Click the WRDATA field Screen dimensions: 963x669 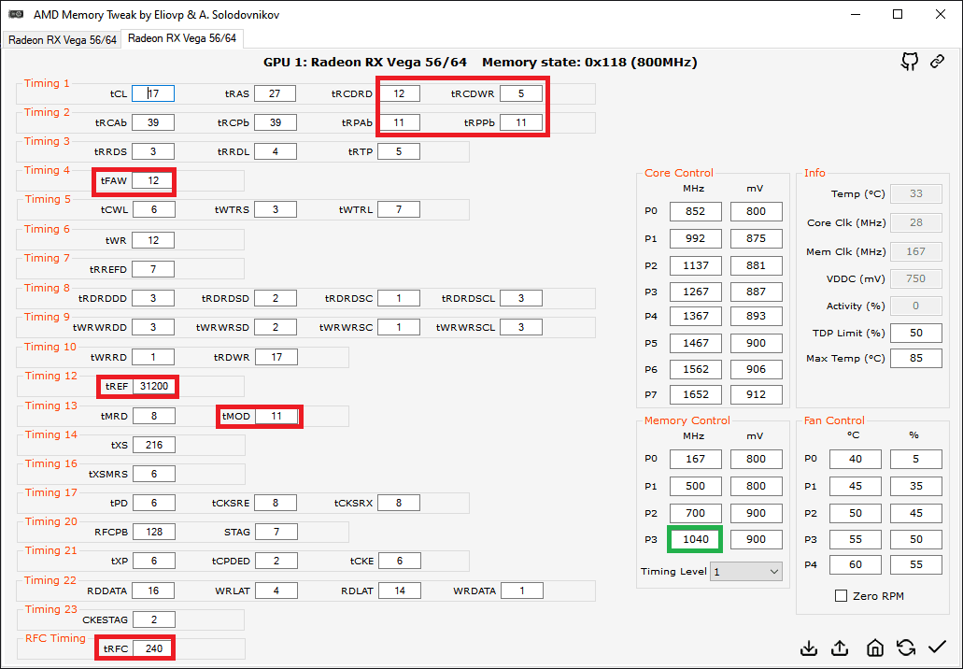[x=522, y=591]
